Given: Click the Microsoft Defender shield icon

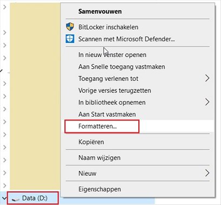Looking at the screenshot, I should tap(70, 39).
